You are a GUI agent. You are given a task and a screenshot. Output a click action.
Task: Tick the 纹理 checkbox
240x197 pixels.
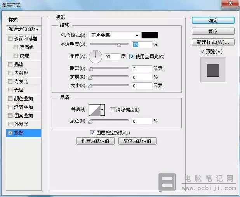click(x=16, y=56)
